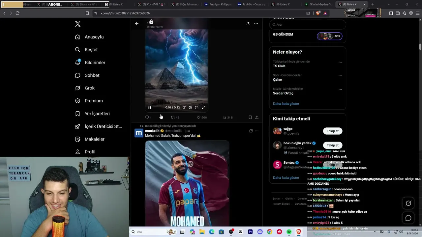The width and height of the screenshot is (422, 237).
Task: Repost the post with 48 reposts
Action: click(x=175, y=117)
